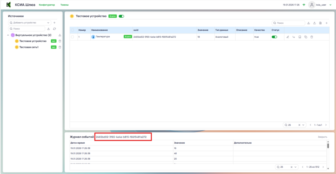This screenshot has width=336, height=174.
Task: Click download icon next to Виртуальное устройство
Action: point(60,35)
